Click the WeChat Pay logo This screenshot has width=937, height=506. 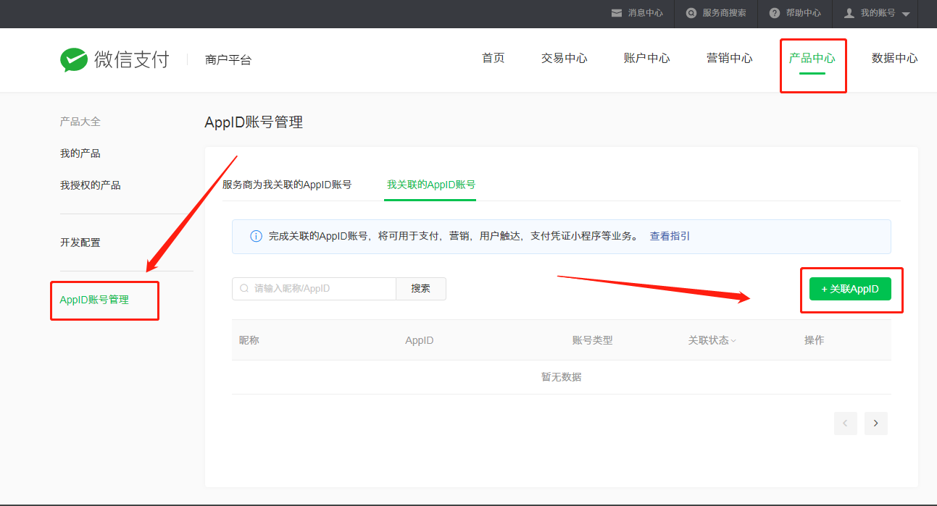click(x=114, y=59)
